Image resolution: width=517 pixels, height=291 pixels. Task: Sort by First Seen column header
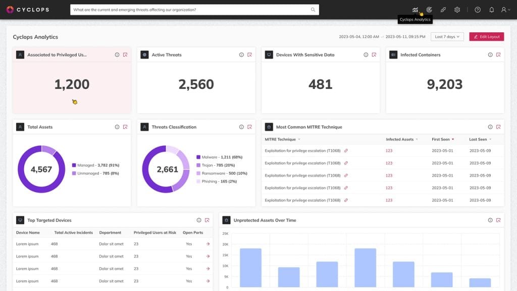tap(443, 139)
